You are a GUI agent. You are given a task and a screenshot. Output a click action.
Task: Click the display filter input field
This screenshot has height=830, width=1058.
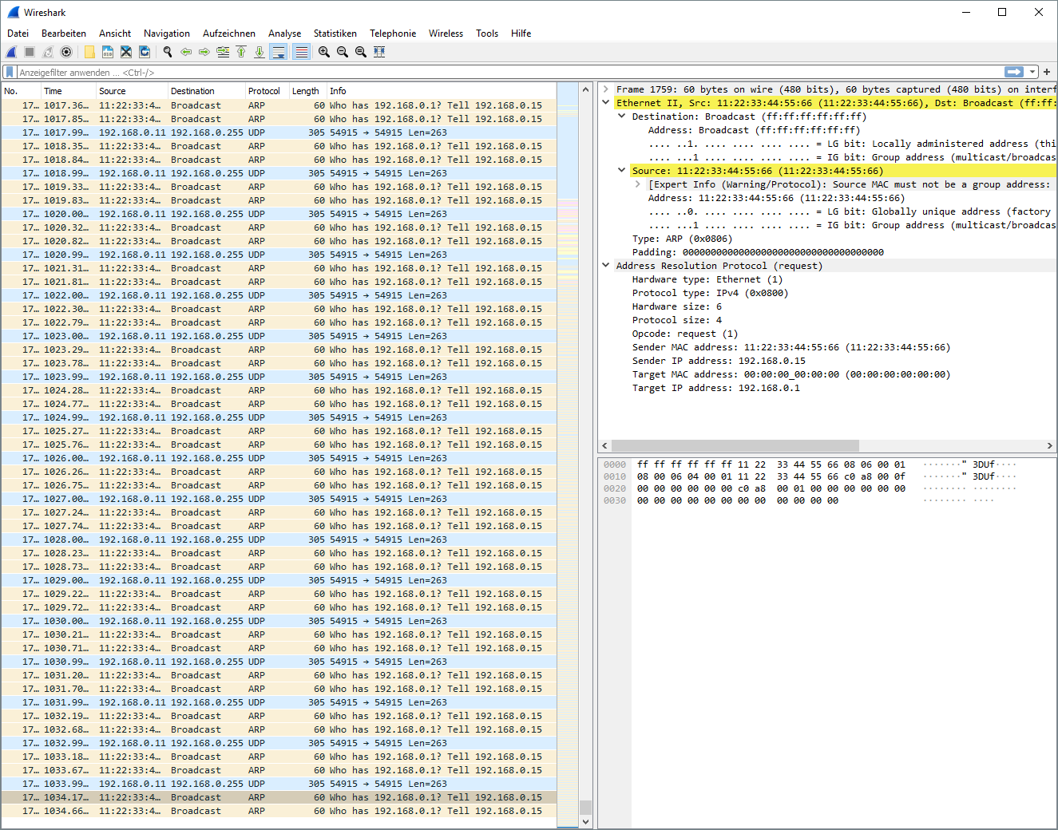point(511,72)
